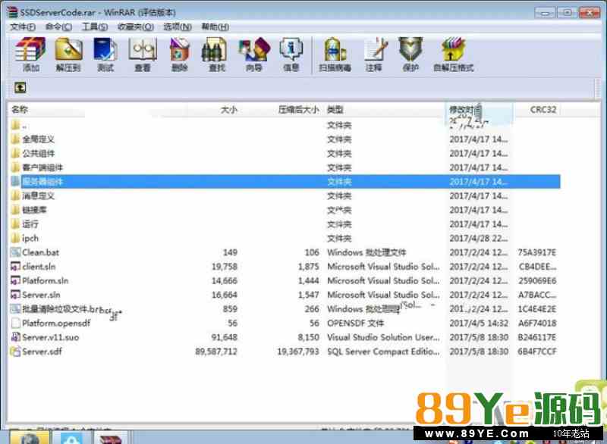This screenshot has width=607, height=444.
Task: Sort by the 压缩后大小 column header
Action: pos(298,110)
